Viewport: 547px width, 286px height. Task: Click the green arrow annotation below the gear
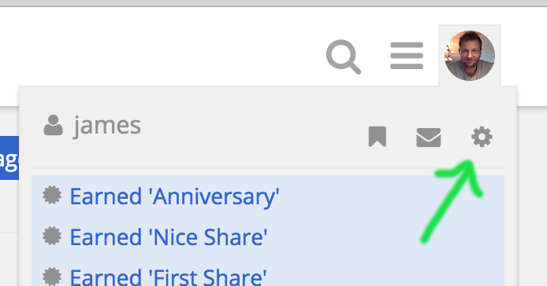pyautogui.click(x=452, y=200)
